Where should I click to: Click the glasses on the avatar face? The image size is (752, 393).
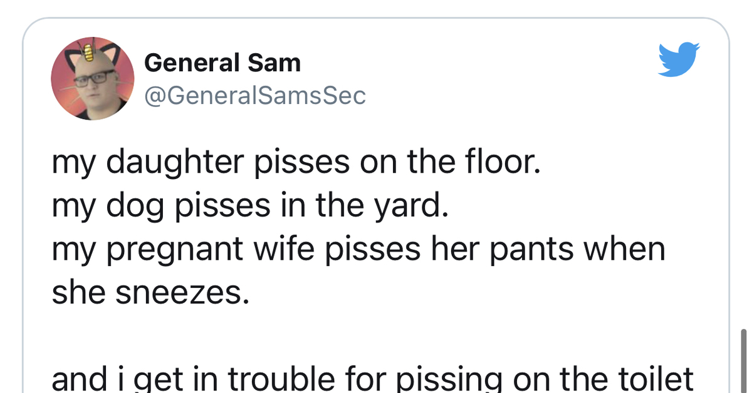[x=94, y=79]
